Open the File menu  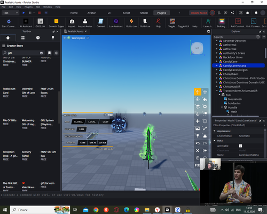tap(4, 7)
